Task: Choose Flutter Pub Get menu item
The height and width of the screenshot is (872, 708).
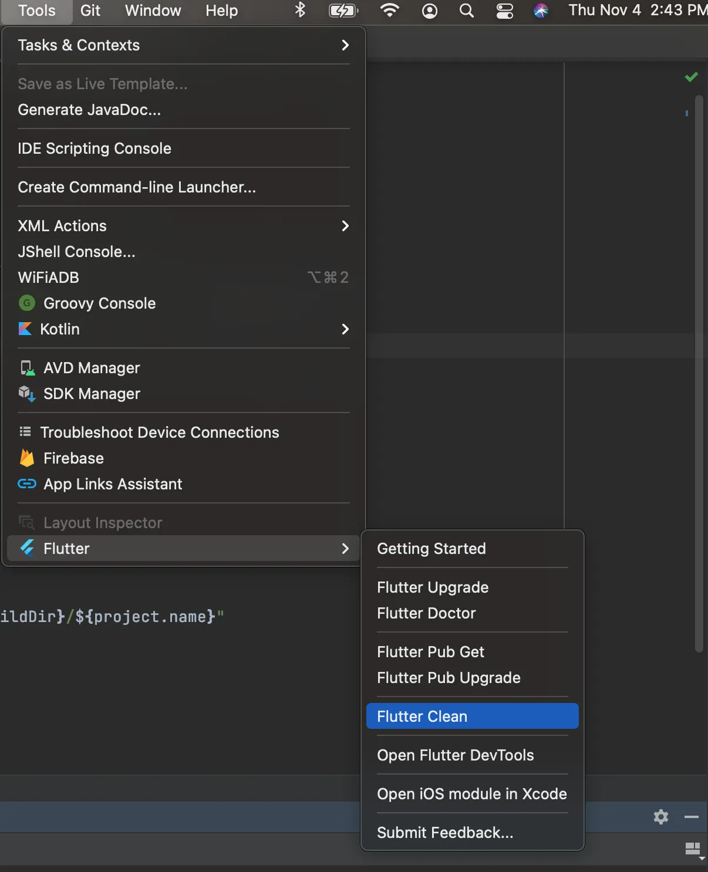Action: pyautogui.click(x=430, y=651)
